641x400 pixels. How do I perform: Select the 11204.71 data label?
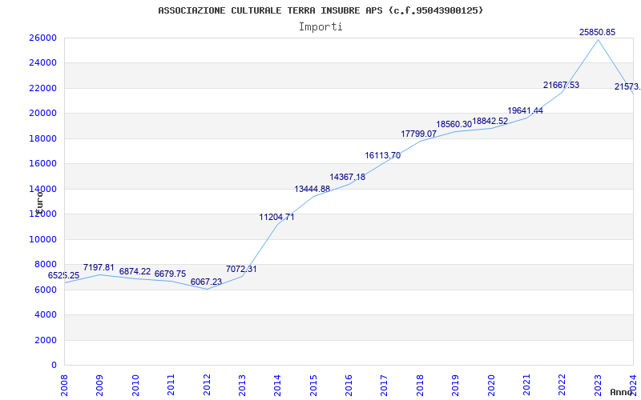(276, 217)
